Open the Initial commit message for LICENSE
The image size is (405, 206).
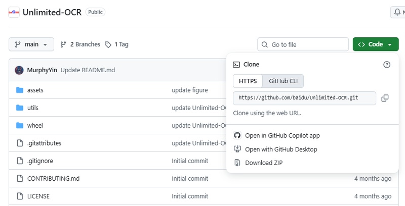(190, 196)
